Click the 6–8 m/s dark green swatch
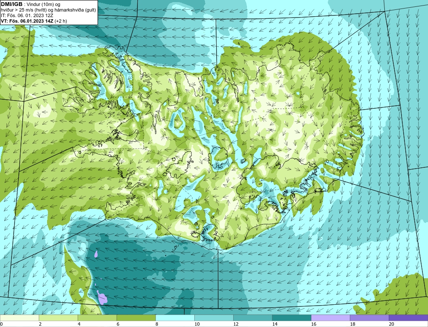This screenshot has width=428, height=327. (136, 318)
